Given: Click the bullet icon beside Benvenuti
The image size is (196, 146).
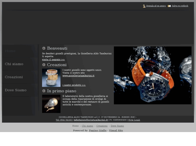Looking at the screenshot, I should [x=44, y=48].
